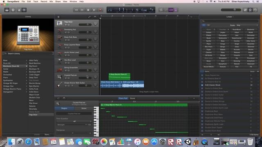Open Safari from the Dock
This screenshot has height=147, width=262.
pos(28,142)
